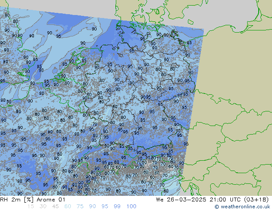This screenshot has width=272, height=210.
Task: Select the legend value 15
Action: click(30, 207)
